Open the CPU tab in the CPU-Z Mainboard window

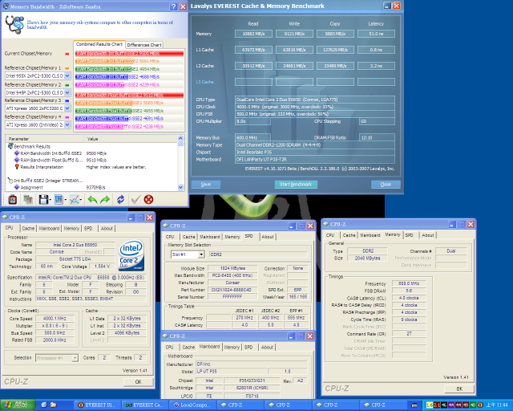click(169, 347)
